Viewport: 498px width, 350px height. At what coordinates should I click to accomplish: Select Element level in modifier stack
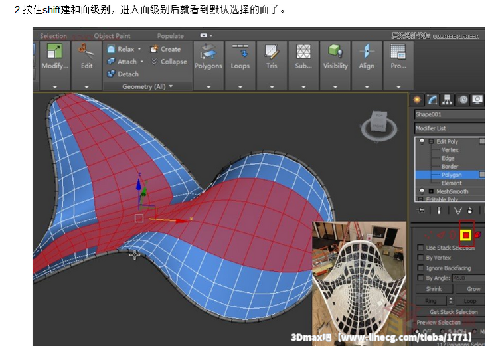coord(452,183)
